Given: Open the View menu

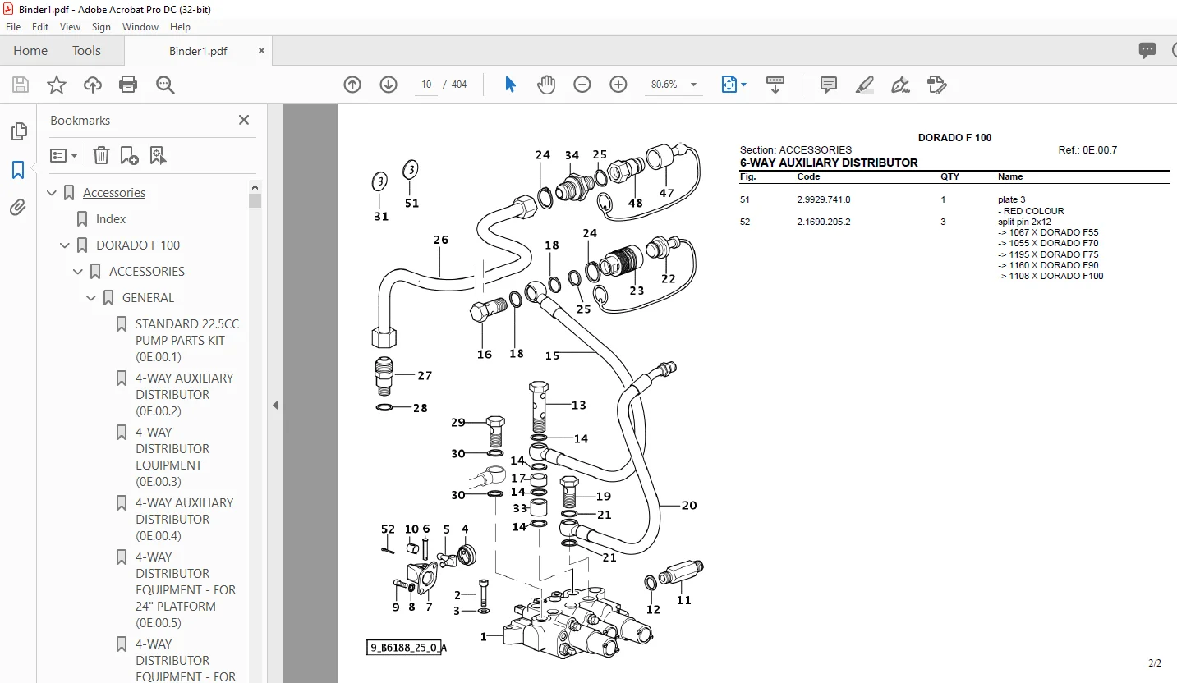Looking at the screenshot, I should tap(70, 27).
